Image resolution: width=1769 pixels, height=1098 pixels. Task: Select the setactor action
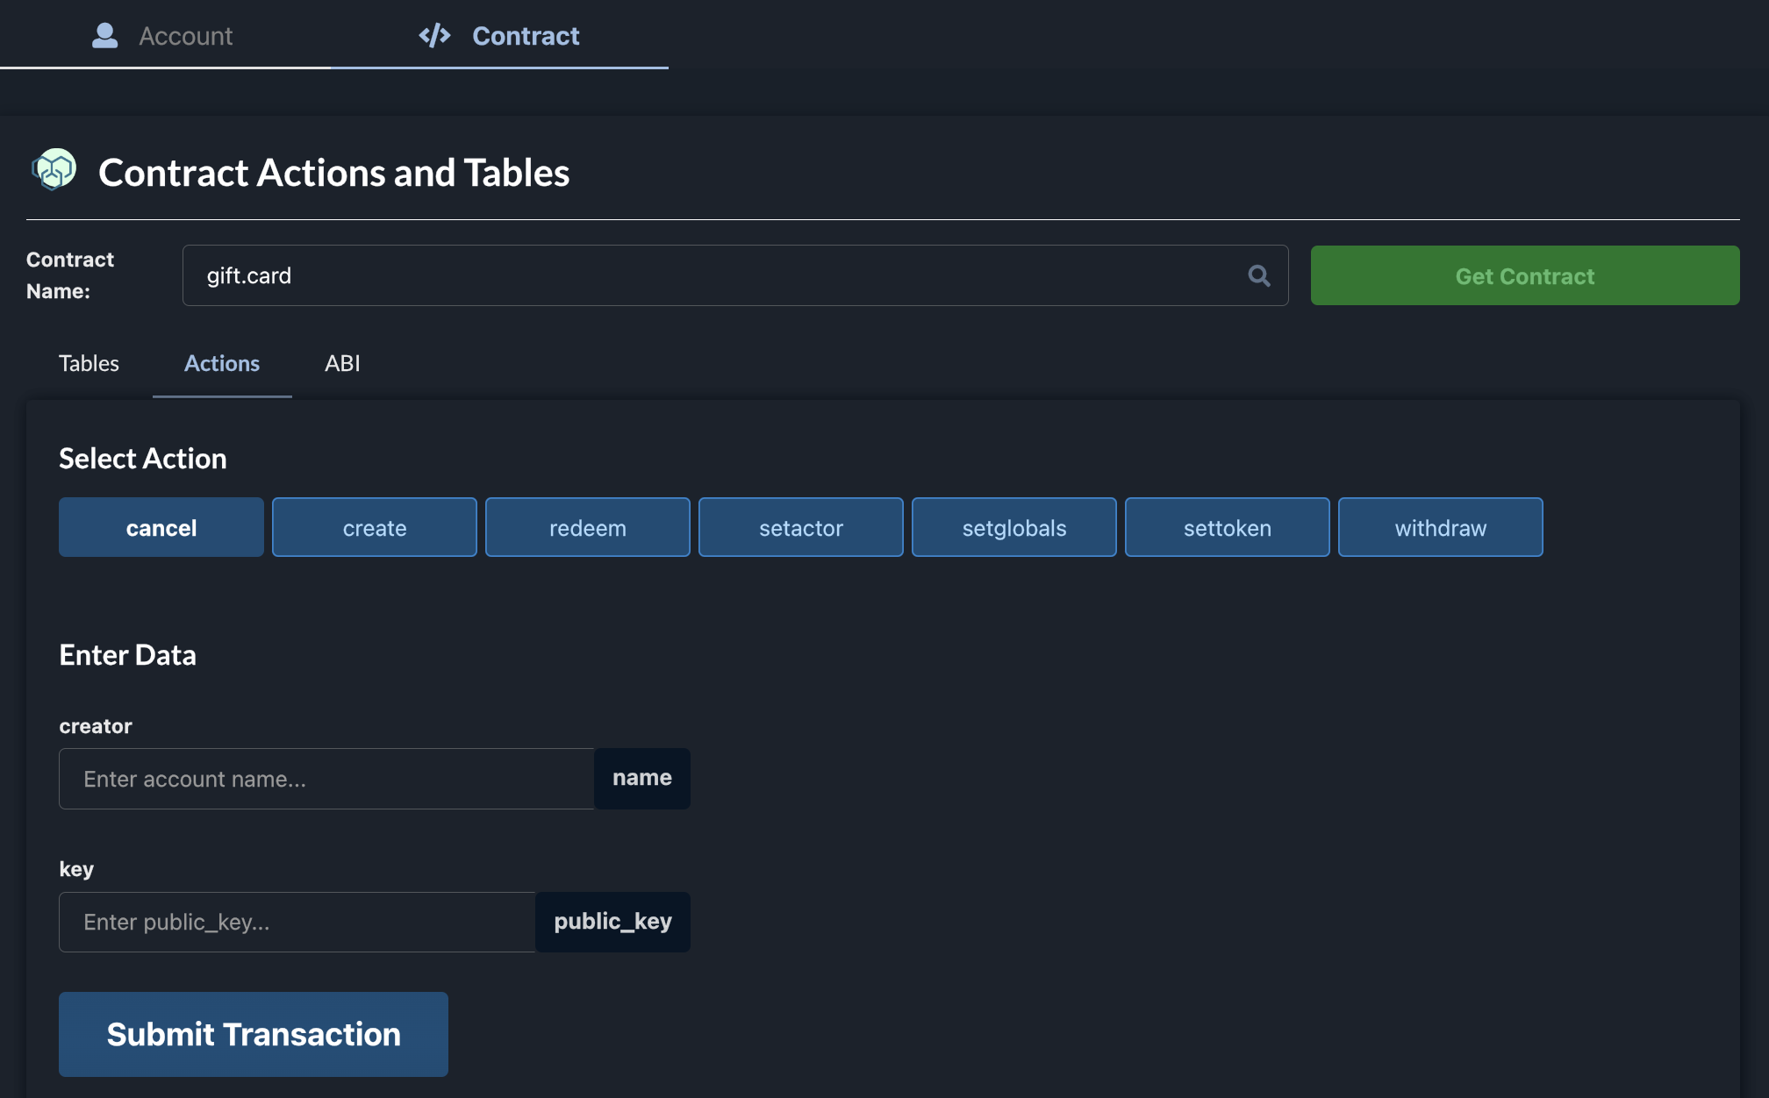tap(801, 528)
